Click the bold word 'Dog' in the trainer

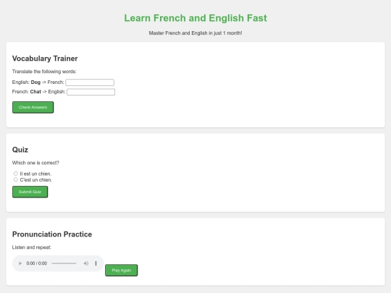35,82
